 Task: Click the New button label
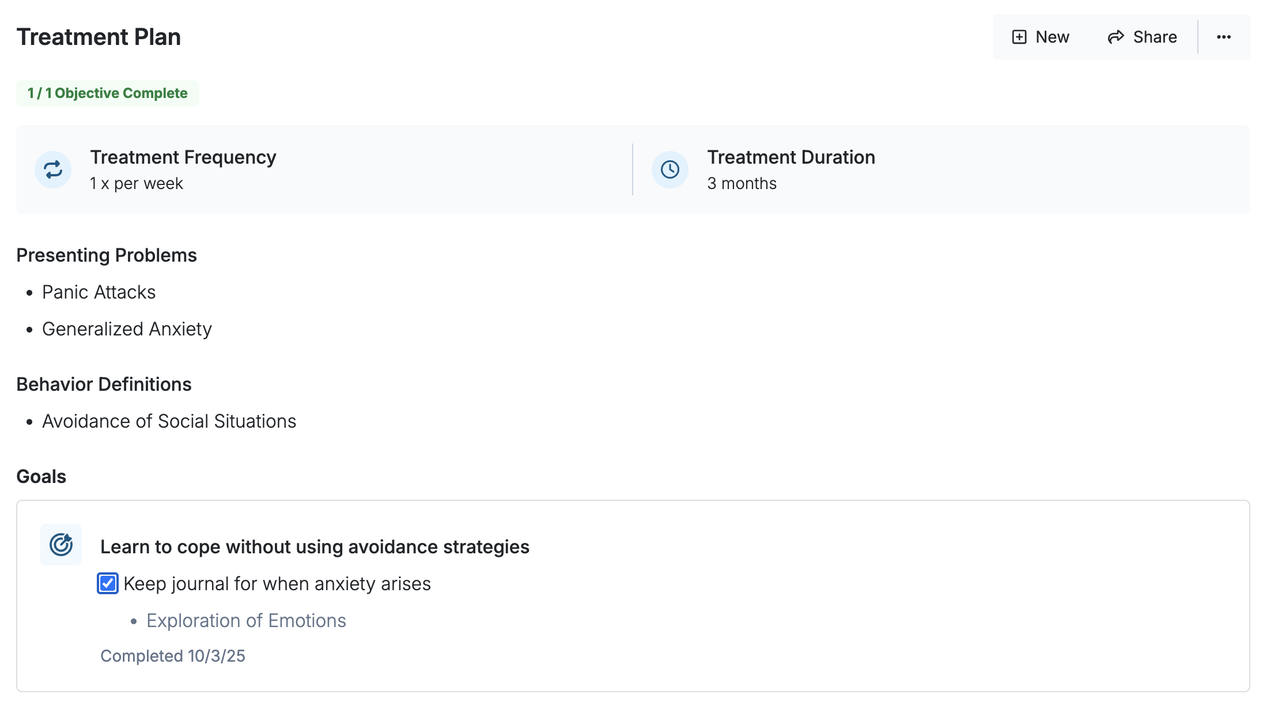(1052, 37)
